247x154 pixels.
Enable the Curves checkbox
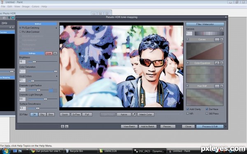click(x=187, y=39)
